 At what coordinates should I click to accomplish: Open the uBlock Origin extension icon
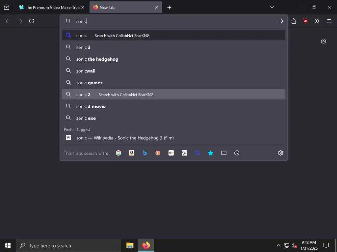305,21
